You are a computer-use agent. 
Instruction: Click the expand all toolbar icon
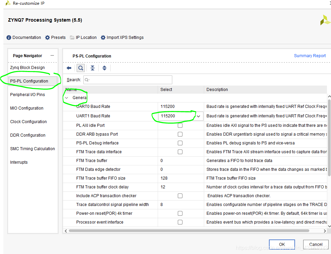(104, 68)
